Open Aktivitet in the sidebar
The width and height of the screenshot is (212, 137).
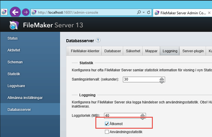14,50
